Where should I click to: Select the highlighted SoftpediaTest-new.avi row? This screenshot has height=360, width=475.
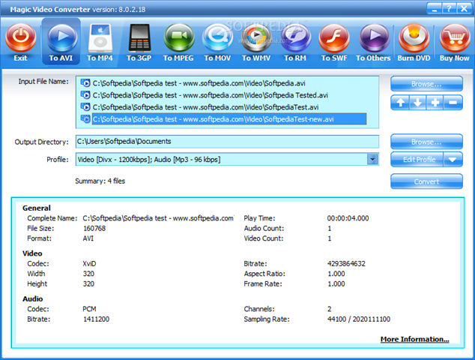[229, 119]
